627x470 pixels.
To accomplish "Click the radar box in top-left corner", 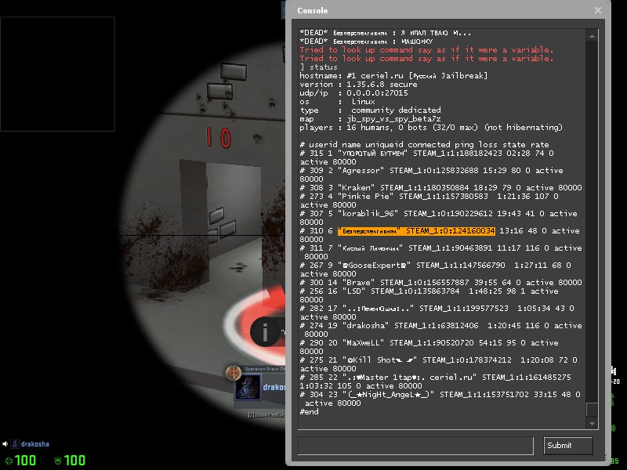I will click(57, 64).
